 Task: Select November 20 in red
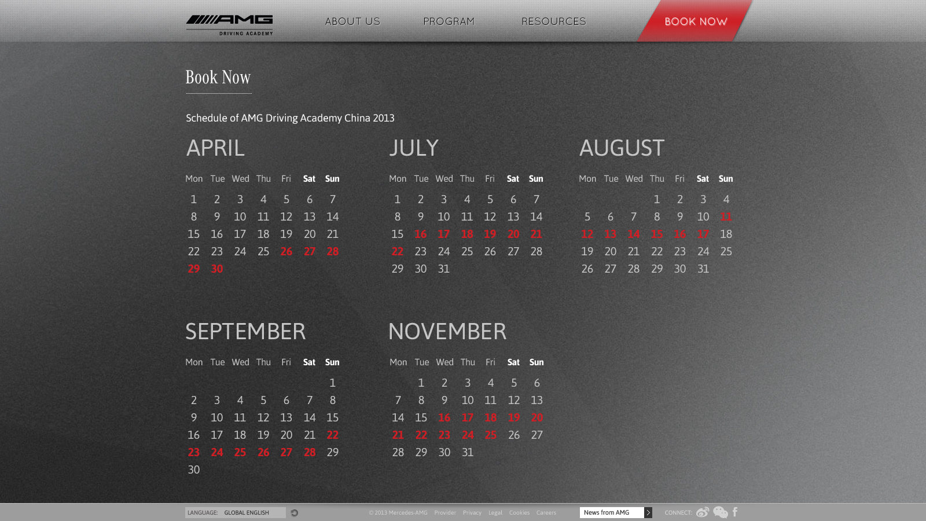click(537, 417)
